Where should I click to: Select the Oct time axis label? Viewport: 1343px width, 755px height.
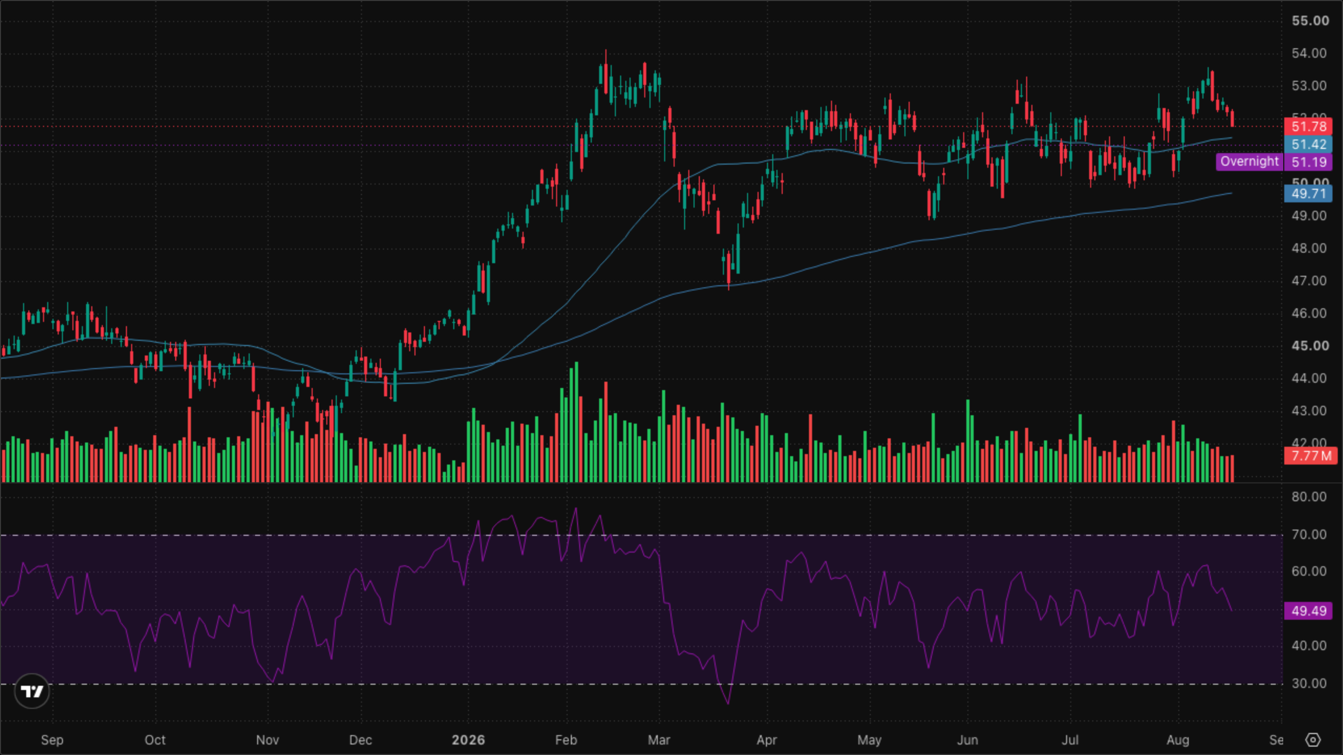click(155, 740)
